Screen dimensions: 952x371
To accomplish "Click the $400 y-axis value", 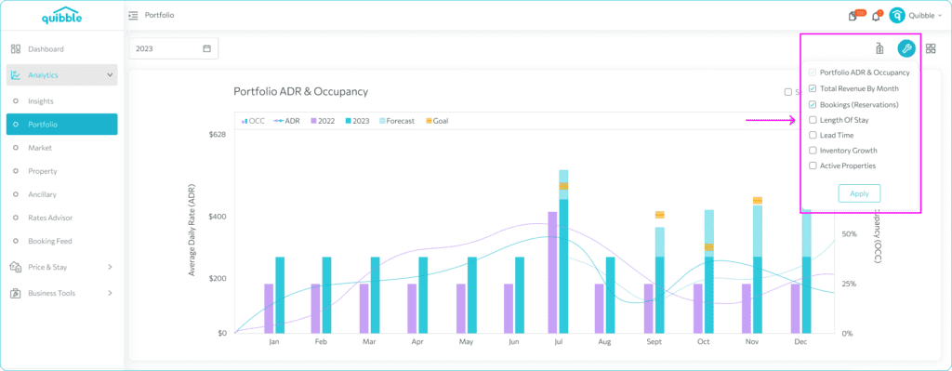I will click(218, 216).
